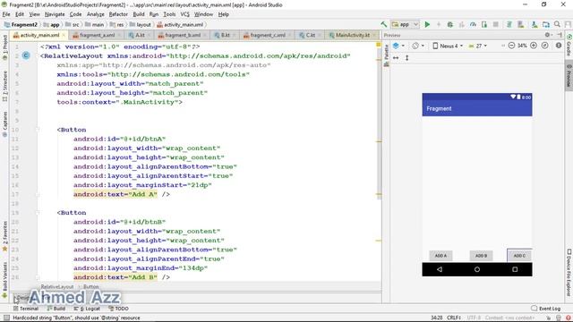This screenshot has height=322, width=573.
Task: Open the Build tool window button
Action: click(x=56, y=309)
